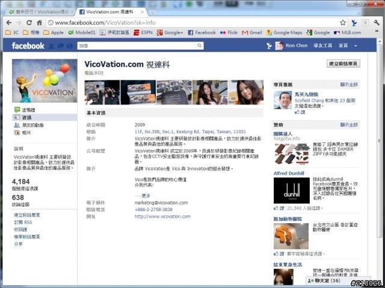385x288 pixels.
Task: Open the last photo with woman's face
Action: (x=246, y=92)
